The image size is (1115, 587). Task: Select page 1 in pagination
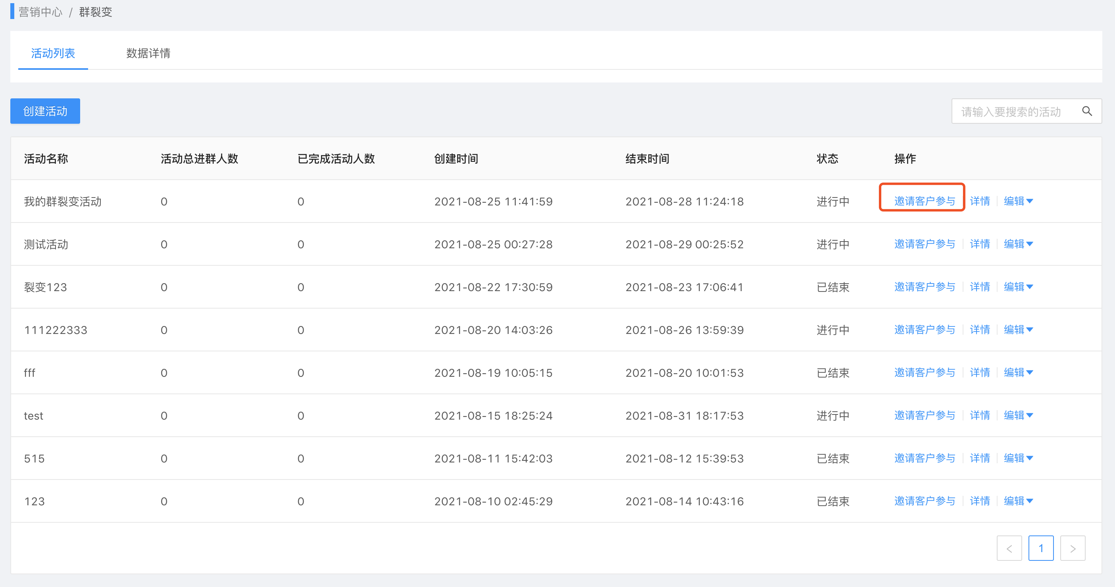(1040, 549)
